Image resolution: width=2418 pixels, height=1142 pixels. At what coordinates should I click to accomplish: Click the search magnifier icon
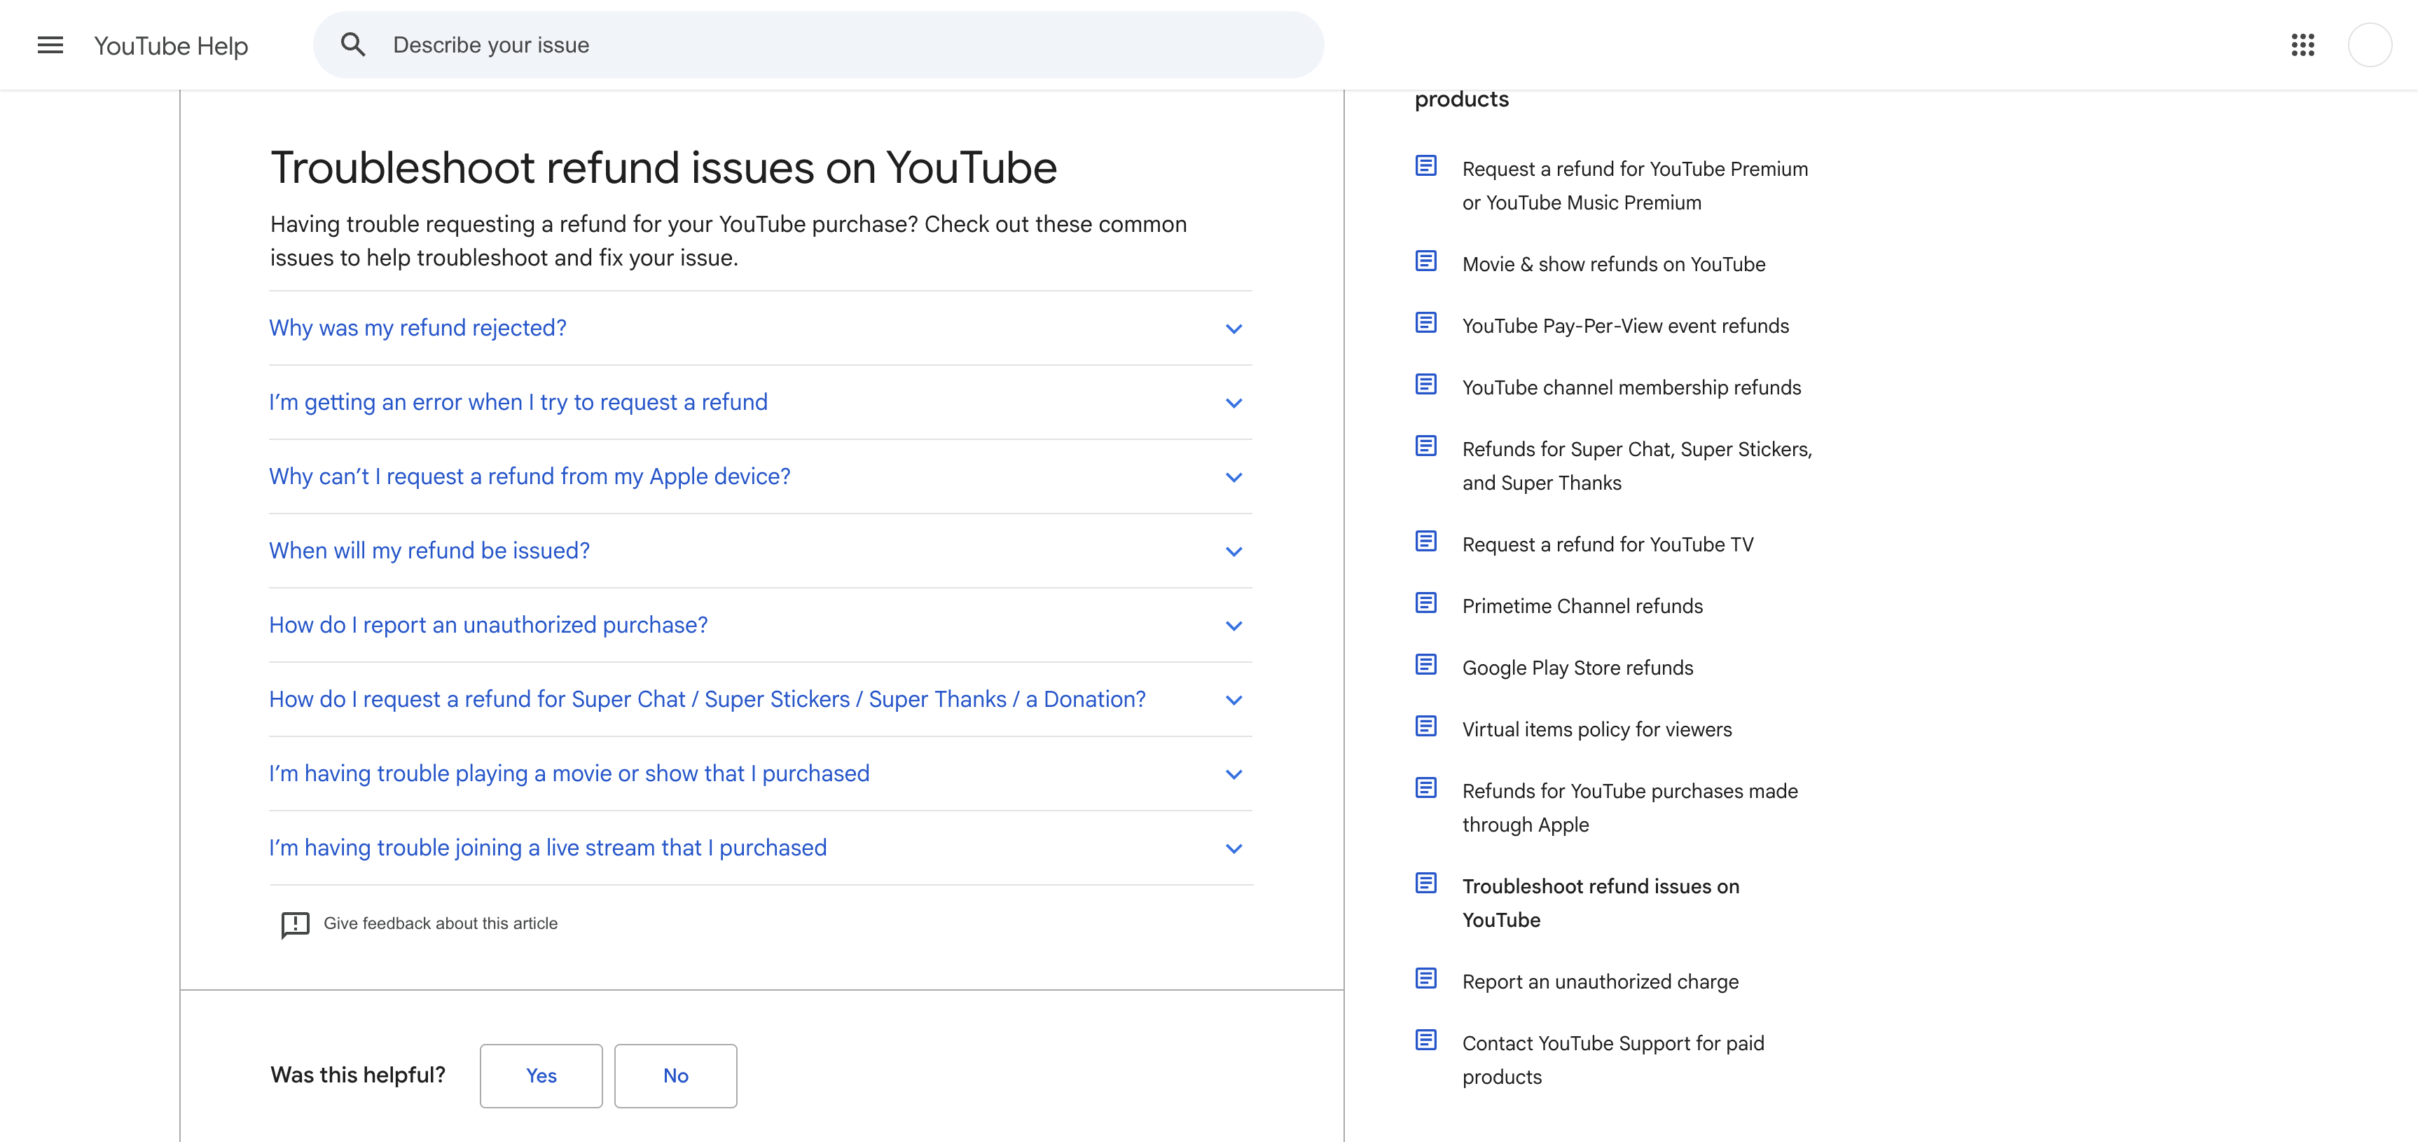point(353,44)
